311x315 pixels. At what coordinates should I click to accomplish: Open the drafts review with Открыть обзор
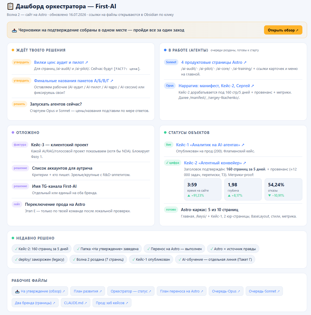click(x=283, y=30)
